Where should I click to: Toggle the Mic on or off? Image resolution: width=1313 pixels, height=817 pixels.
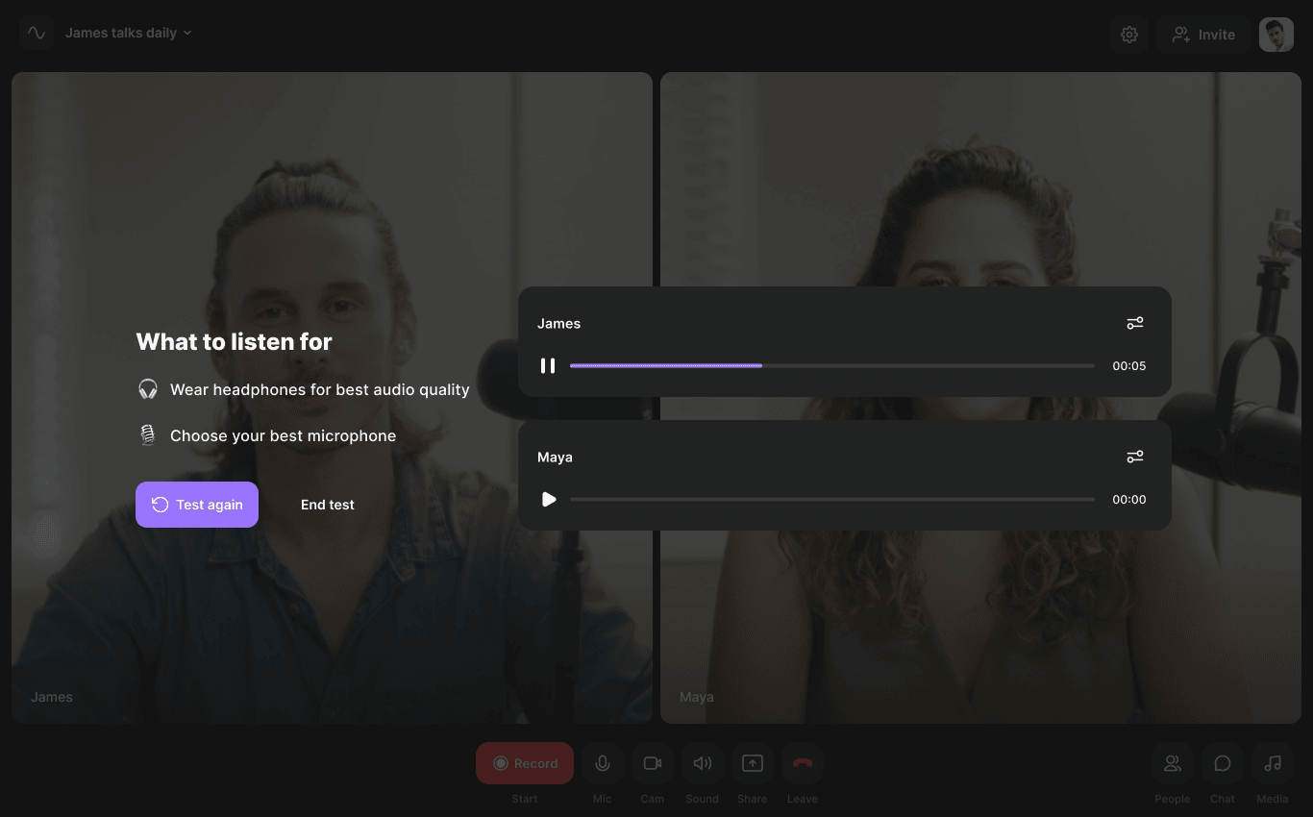[x=603, y=763]
